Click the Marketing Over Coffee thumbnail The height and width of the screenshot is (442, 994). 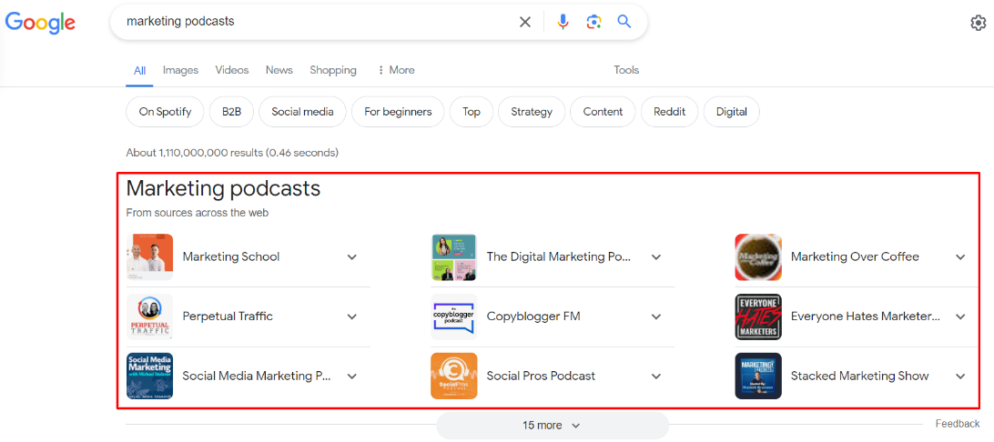coord(758,257)
